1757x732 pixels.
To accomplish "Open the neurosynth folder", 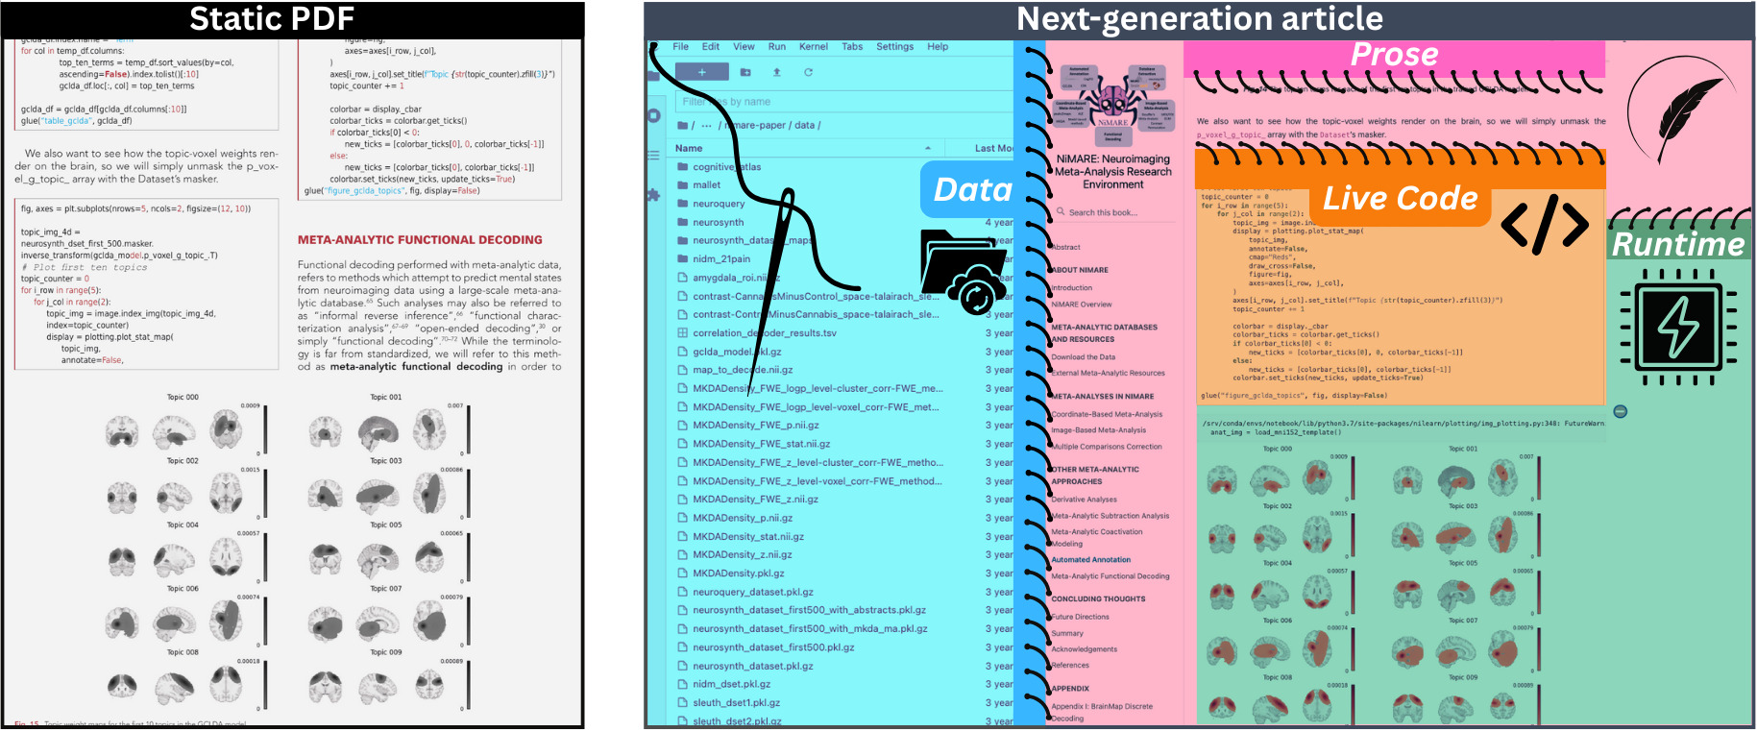I will pyautogui.click(x=718, y=223).
